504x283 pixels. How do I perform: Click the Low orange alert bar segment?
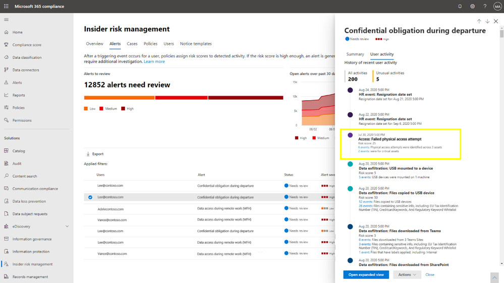tap(119, 98)
